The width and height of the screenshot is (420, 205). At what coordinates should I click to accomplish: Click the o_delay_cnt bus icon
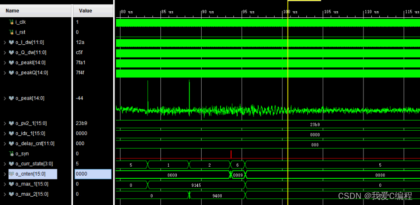[x=12, y=144]
